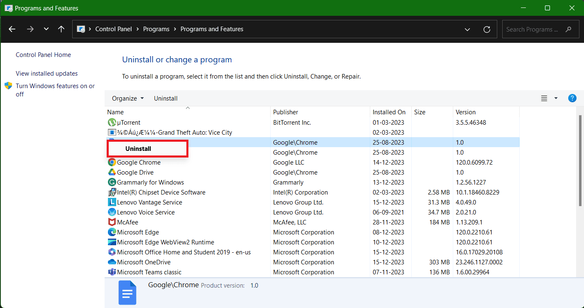Image resolution: width=584 pixels, height=308 pixels.
Task: Click the Edge WebView2 Runtime icon
Action: tap(112, 242)
